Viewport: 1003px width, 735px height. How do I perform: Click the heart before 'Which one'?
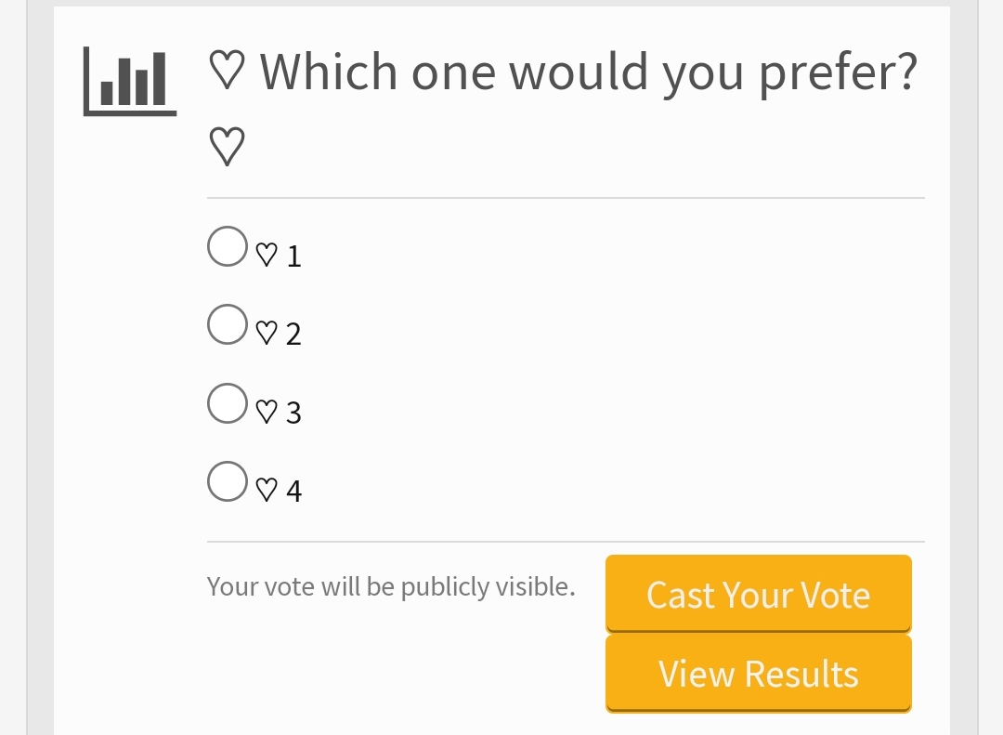click(x=228, y=71)
